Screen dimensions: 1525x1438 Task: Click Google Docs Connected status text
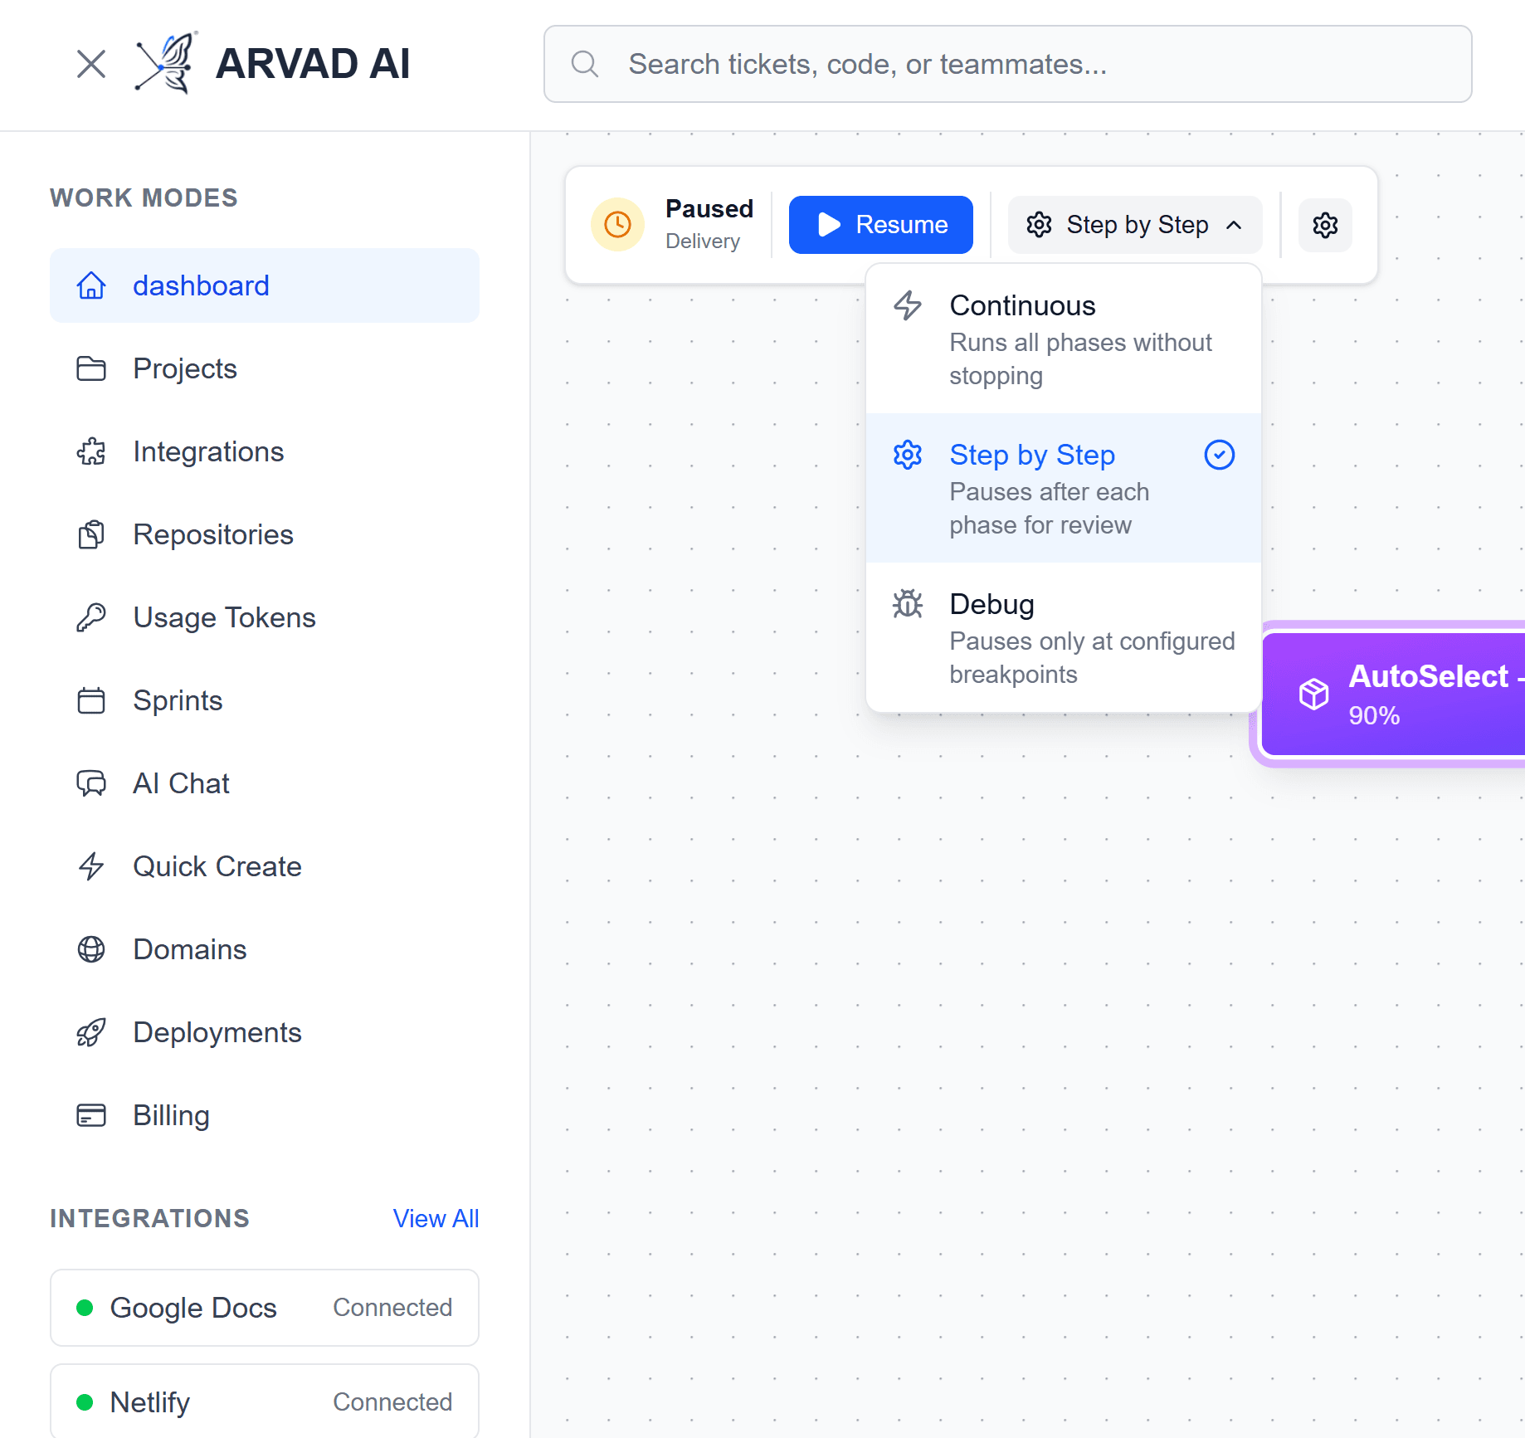(x=392, y=1308)
